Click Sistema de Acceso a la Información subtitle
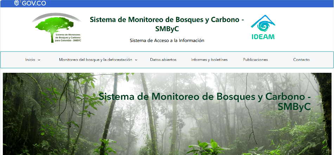This screenshot has height=155, width=334. (167, 41)
